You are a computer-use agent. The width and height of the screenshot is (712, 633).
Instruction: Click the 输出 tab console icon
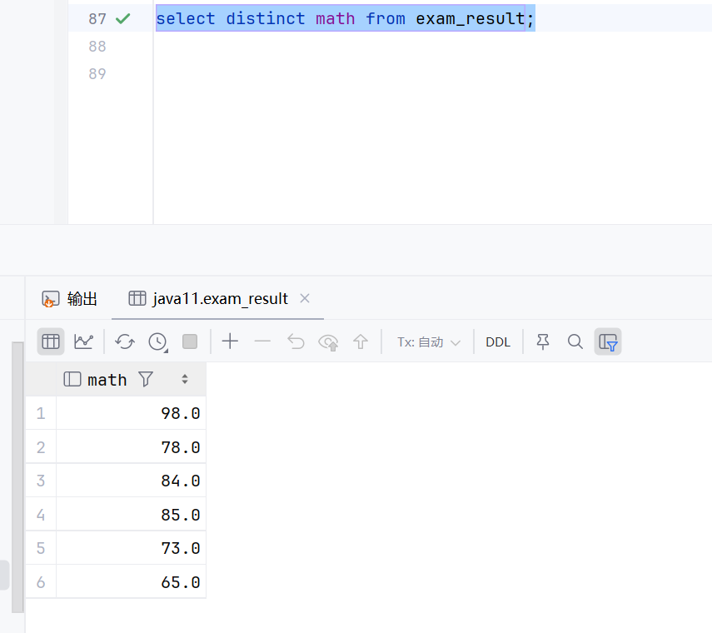(51, 299)
